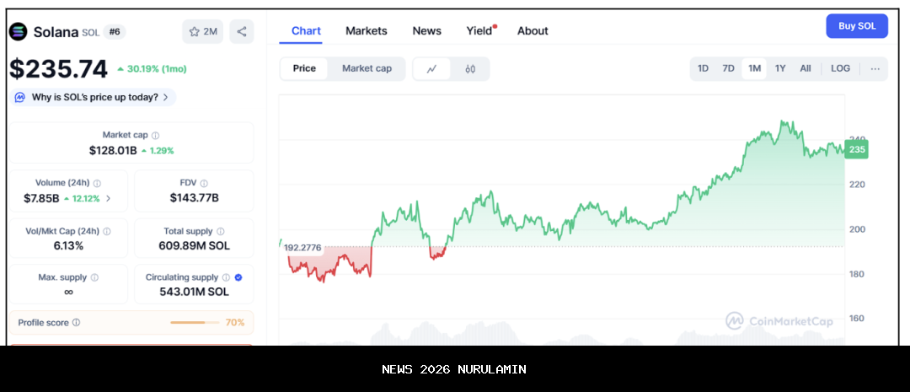Switch to candlestick chart icon
Viewport: 910px width, 392px height.
(470, 69)
